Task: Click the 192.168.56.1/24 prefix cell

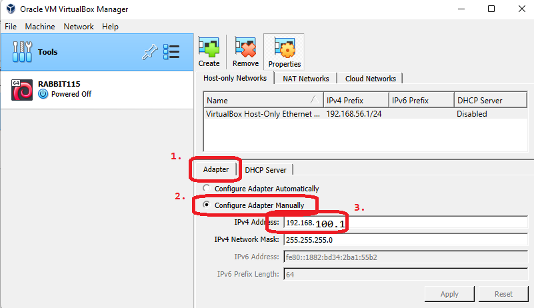Action: point(354,114)
